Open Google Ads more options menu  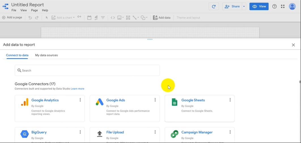155,100
